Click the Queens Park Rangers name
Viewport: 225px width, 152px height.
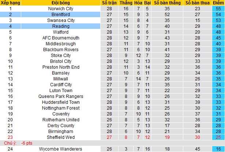(x=61, y=96)
